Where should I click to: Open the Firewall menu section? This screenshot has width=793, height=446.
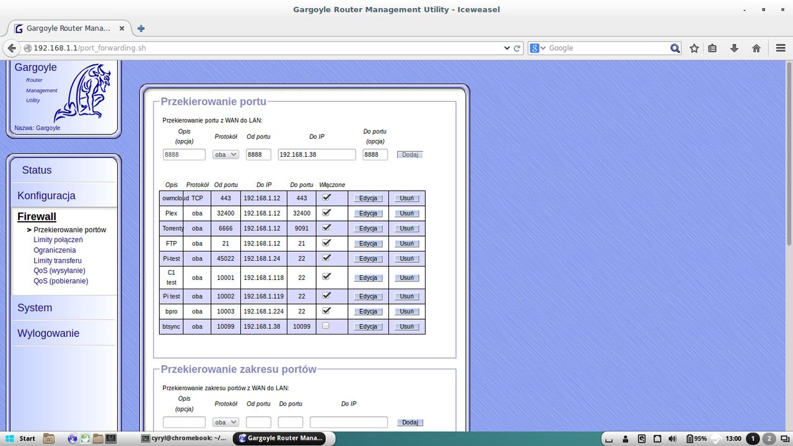tap(37, 216)
